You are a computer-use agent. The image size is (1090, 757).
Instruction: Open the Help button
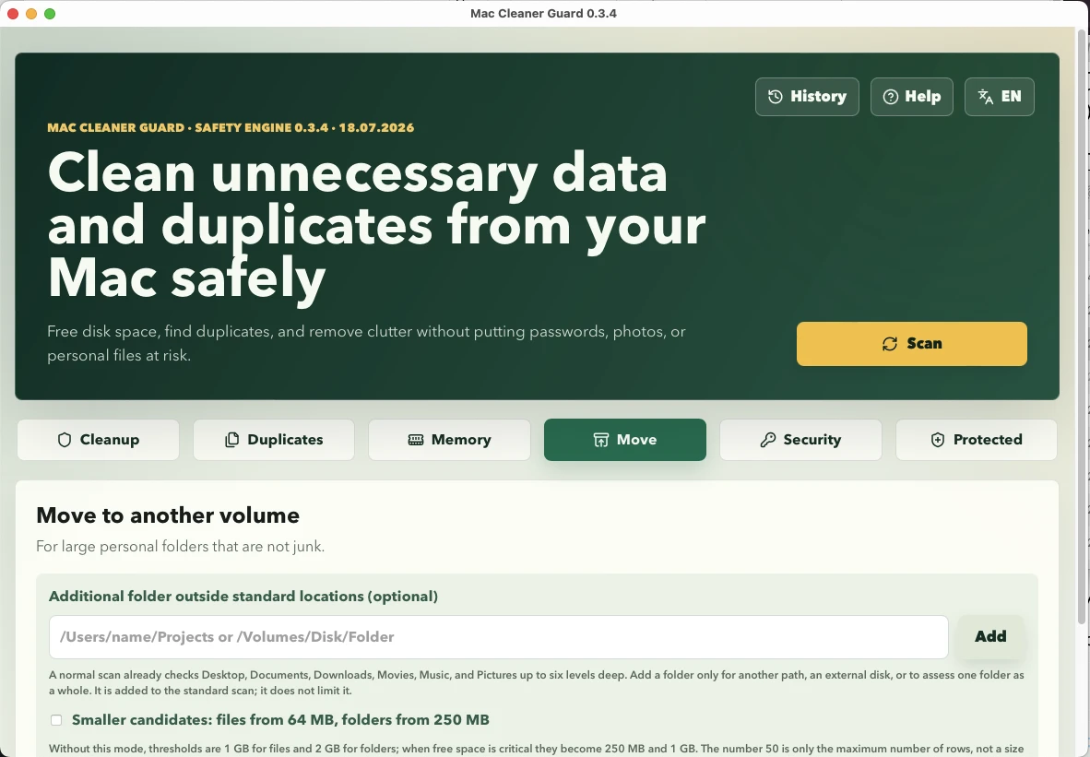[911, 97]
